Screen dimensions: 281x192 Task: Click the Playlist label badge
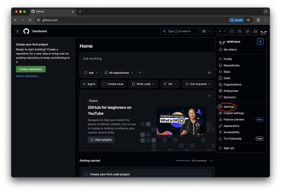point(93,101)
